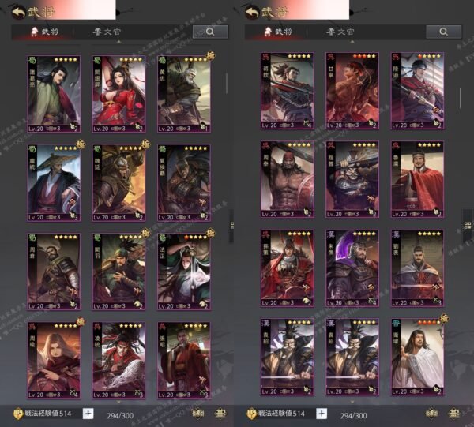Screen dimensions: 474x427
Task: Select the 關羽 general card
Action: click(118, 271)
